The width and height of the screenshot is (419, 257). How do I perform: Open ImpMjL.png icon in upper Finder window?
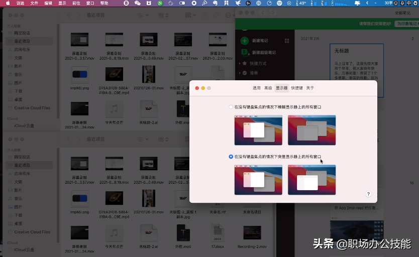(80, 74)
